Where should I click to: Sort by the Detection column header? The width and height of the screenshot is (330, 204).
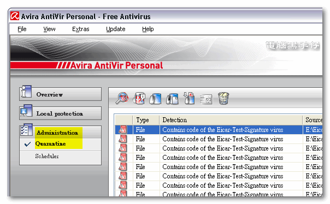(x=231, y=120)
